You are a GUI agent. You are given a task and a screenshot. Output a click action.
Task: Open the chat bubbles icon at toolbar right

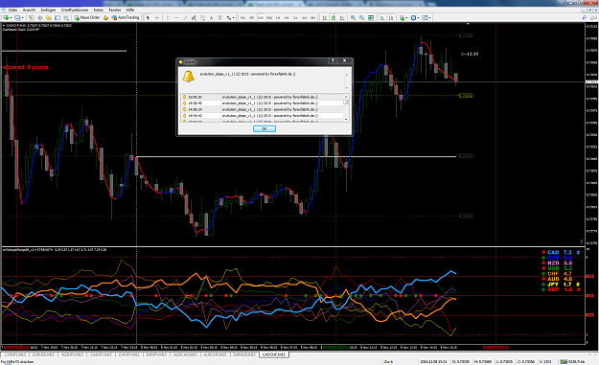pos(593,17)
